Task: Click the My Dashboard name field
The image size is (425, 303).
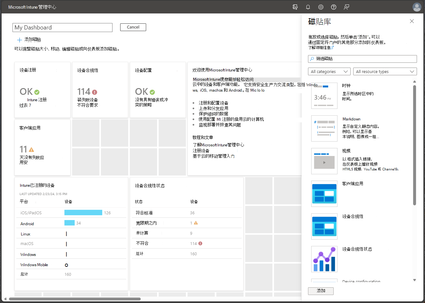Action: (63, 28)
